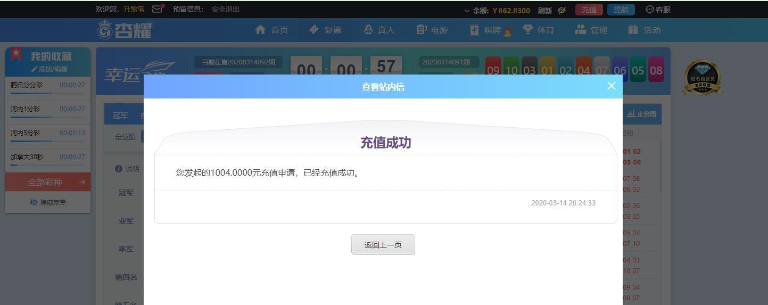Click the slot machine icon beside 电游
The width and height of the screenshot is (768, 305).
422,30
